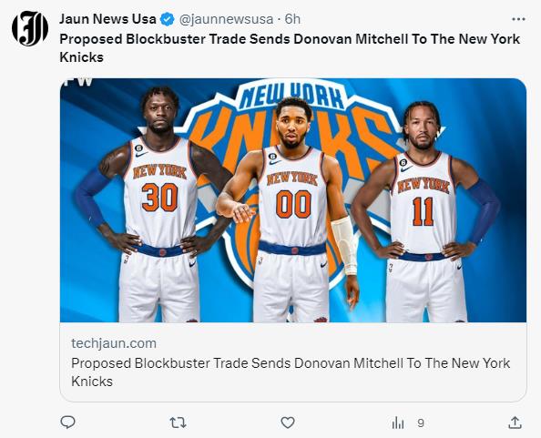
Task: Open the 6h timestamp link
Action: click(x=292, y=19)
